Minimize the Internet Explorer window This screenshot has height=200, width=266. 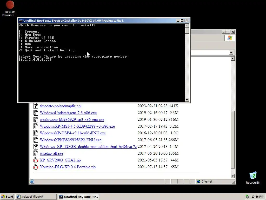[224, 32]
